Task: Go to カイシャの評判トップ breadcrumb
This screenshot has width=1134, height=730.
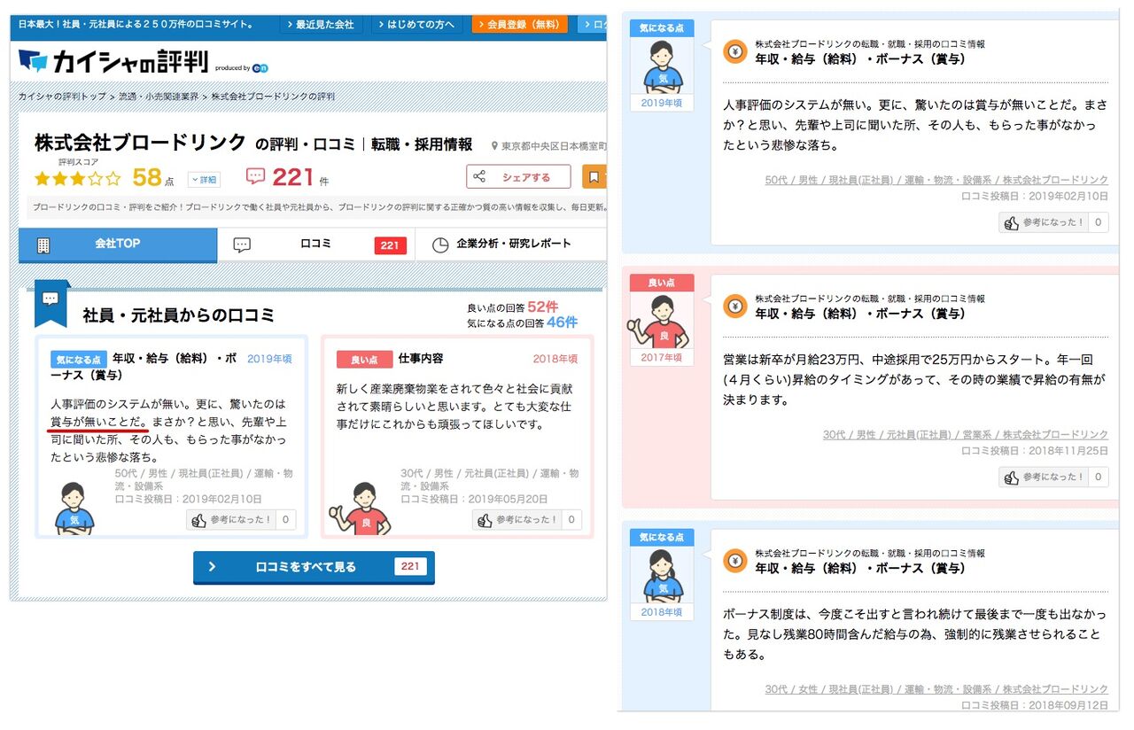Action: [x=62, y=96]
